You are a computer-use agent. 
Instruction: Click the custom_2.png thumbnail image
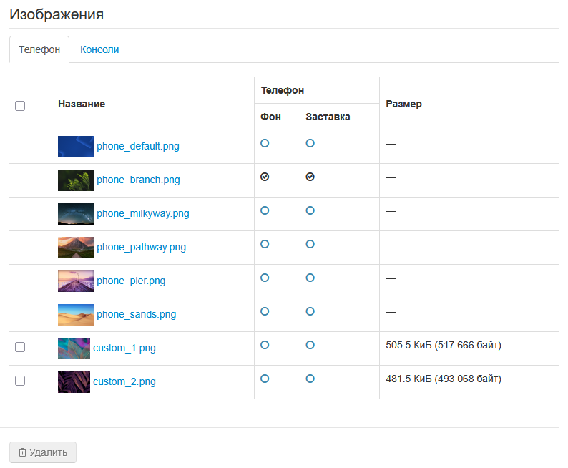pos(74,382)
